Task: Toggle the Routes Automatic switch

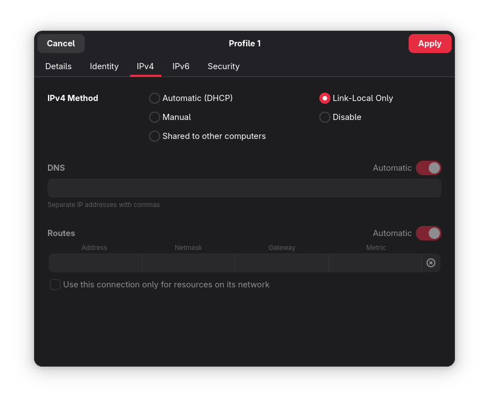Action: pyautogui.click(x=428, y=233)
